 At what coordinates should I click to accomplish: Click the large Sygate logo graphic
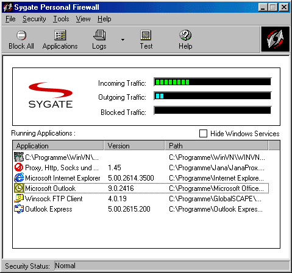point(51,95)
